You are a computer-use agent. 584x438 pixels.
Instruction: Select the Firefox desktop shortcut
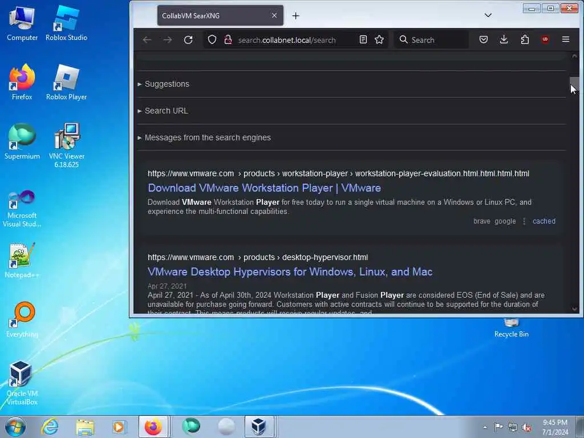22,82
